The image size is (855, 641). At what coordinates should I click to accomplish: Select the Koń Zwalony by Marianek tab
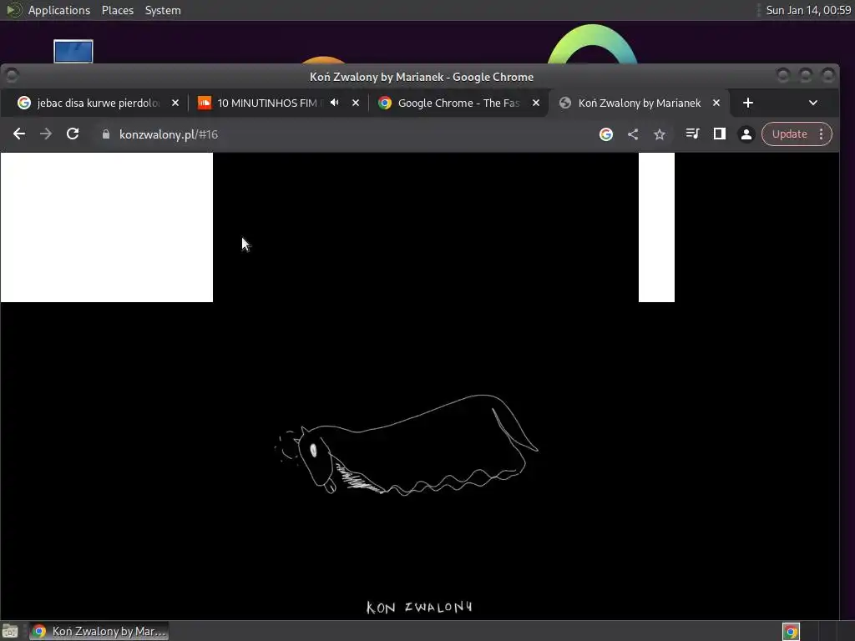click(x=639, y=103)
